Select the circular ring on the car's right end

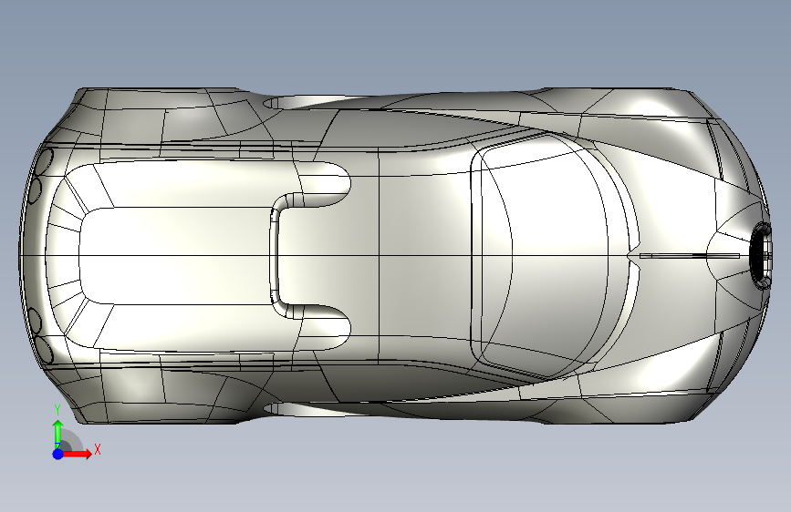761,255
